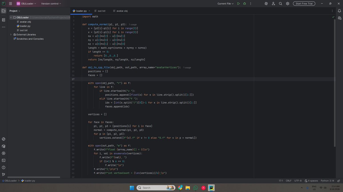This screenshot has height=192, width=343.
Task: Click the Windows taskbar Search box
Action: (x=156, y=188)
